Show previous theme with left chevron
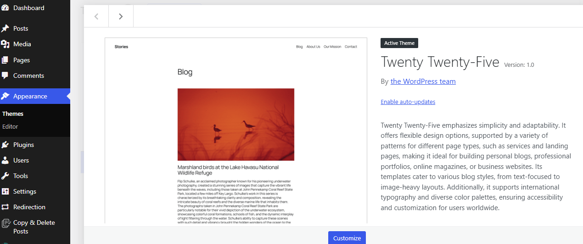 pos(96,16)
